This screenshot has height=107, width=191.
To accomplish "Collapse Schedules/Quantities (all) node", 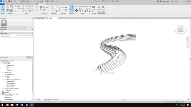I will tap(1, 94).
